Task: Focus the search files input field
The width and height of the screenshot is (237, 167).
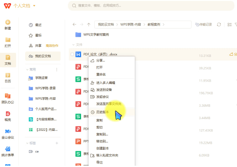Action: tap(151, 6)
